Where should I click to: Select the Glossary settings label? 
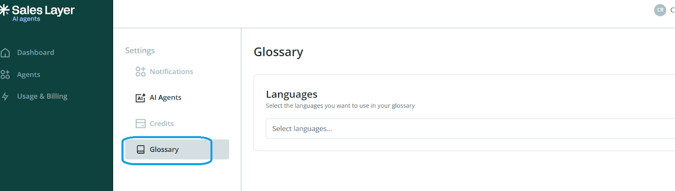coord(164,149)
